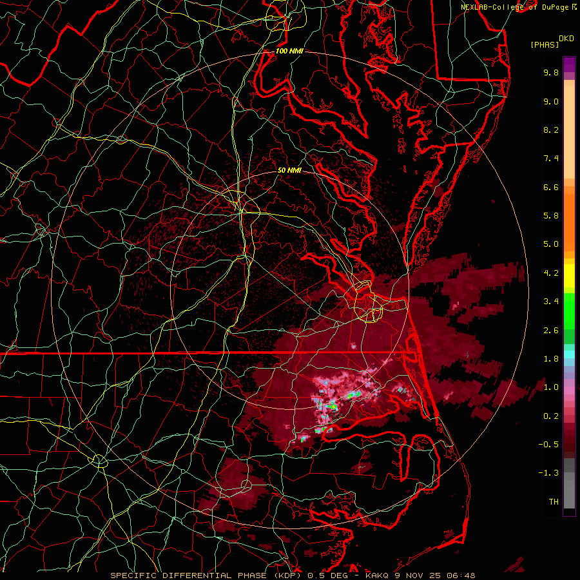Click the TH threshold label
The height and width of the screenshot is (580, 580).
[554, 502]
